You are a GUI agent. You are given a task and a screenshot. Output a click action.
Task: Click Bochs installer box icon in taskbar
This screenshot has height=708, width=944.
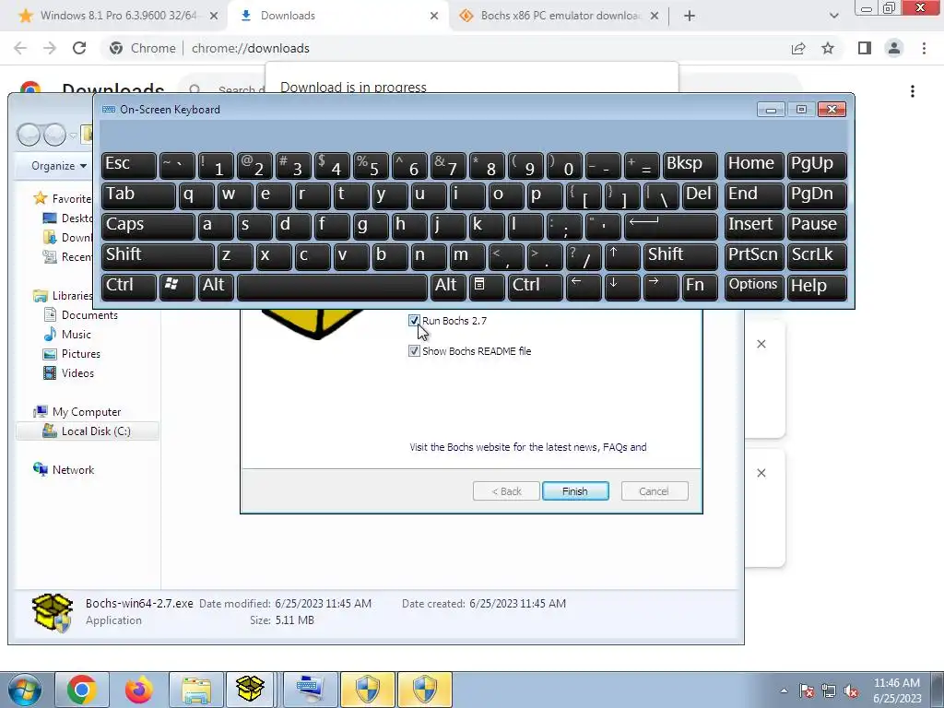251,690
